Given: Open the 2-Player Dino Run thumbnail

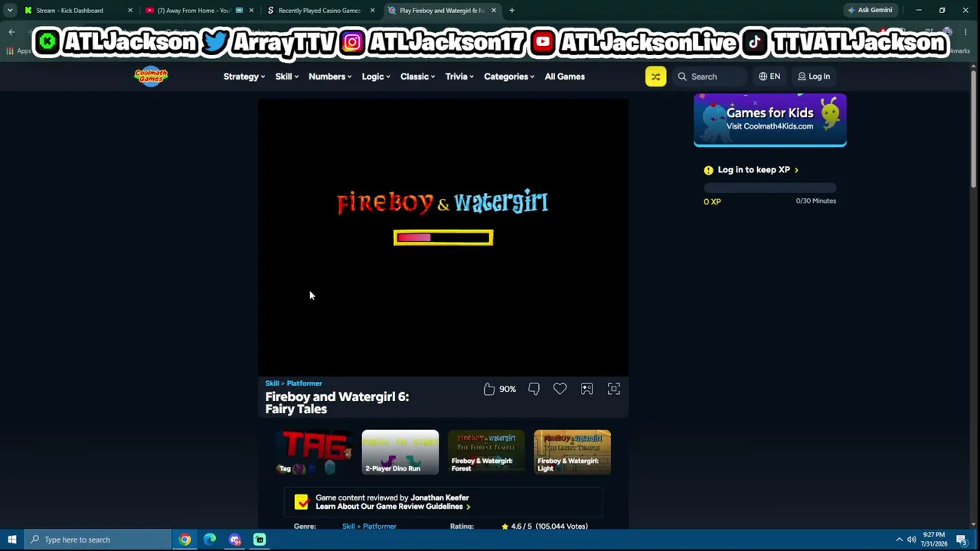Looking at the screenshot, I should click(400, 452).
